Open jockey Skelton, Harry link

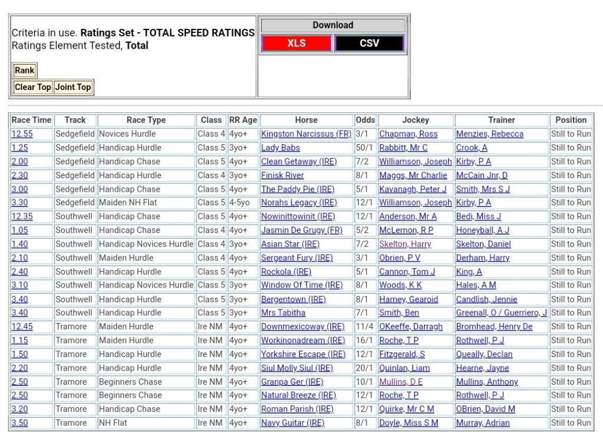click(405, 244)
